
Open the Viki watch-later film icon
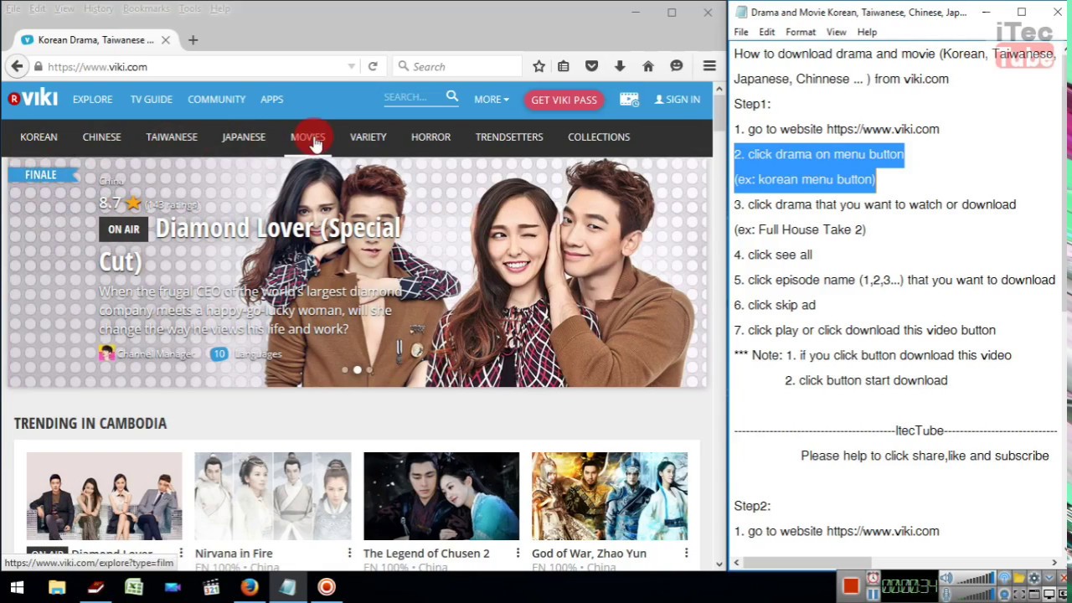pos(629,99)
